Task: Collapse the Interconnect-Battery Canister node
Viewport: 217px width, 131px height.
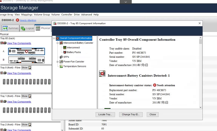Action: [57, 43]
